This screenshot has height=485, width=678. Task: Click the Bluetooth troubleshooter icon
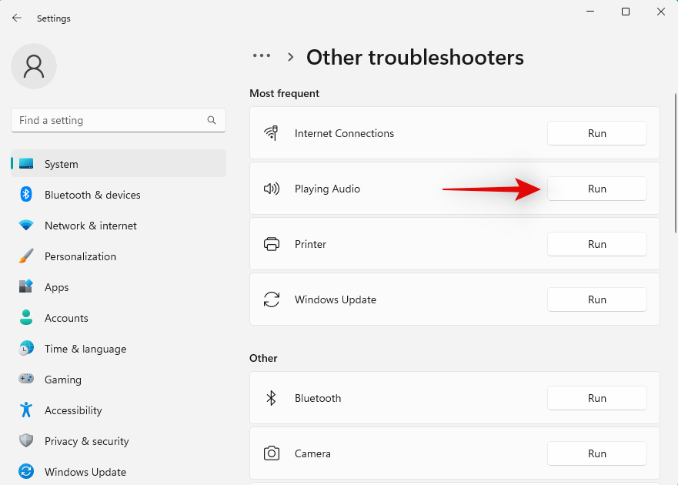pyautogui.click(x=271, y=398)
